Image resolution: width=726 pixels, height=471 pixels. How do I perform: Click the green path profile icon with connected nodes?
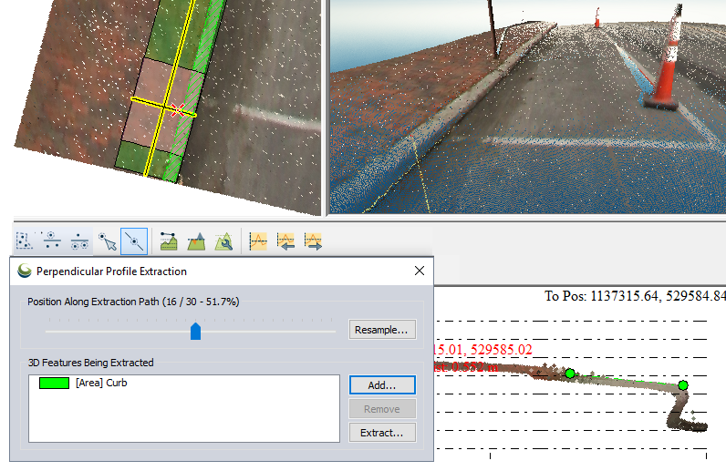click(169, 241)
